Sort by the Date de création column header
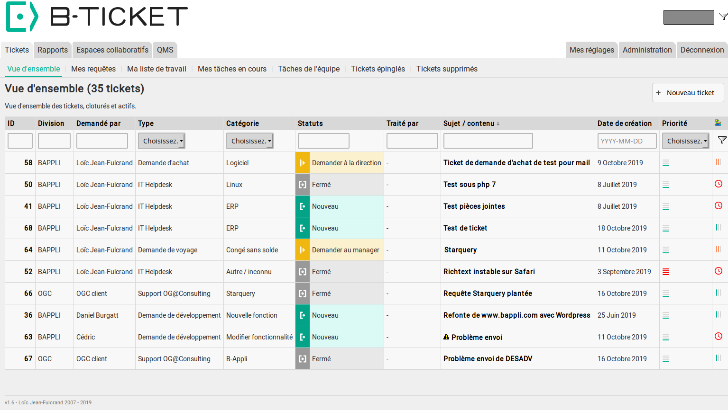728x410 pixels. point(625,124)
